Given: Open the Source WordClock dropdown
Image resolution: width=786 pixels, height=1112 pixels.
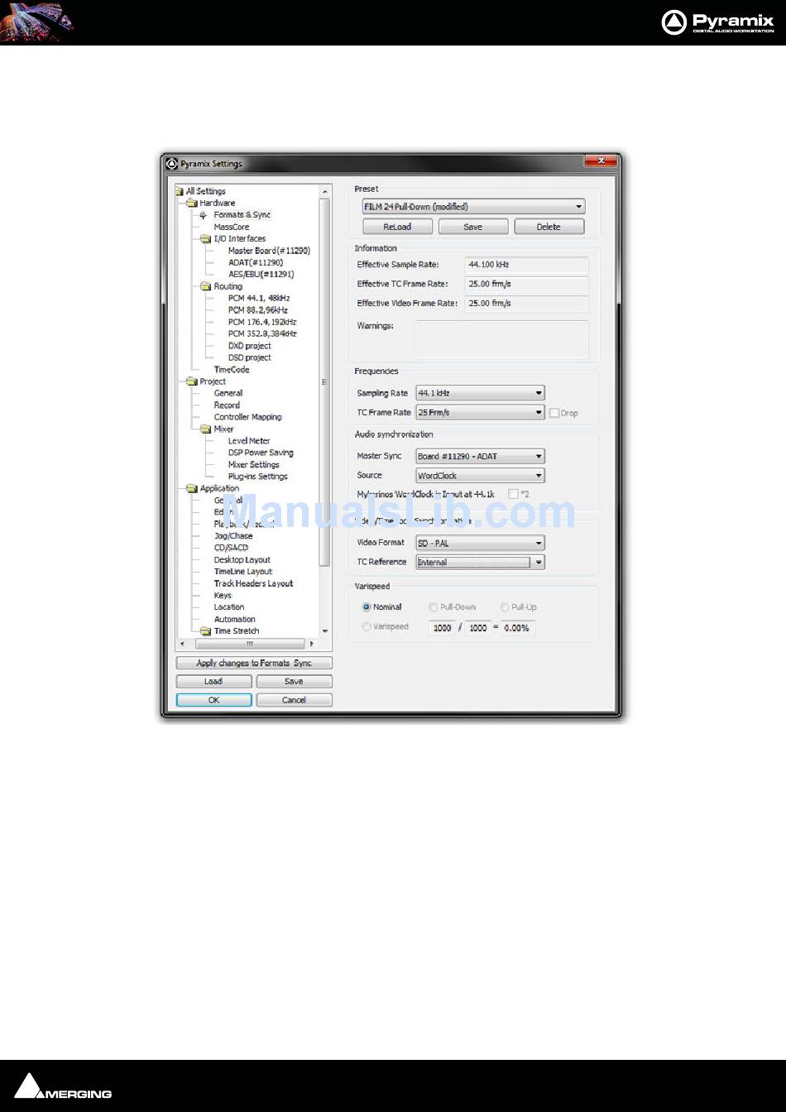Looking at the screenshot, I should pos(480,476).
